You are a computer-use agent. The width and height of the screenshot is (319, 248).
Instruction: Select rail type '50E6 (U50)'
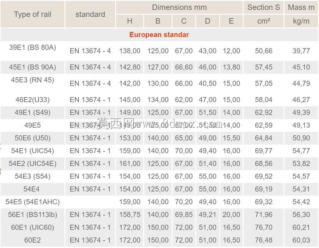33,138
